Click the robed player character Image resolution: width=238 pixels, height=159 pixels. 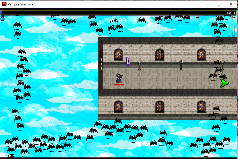point(119,78)
